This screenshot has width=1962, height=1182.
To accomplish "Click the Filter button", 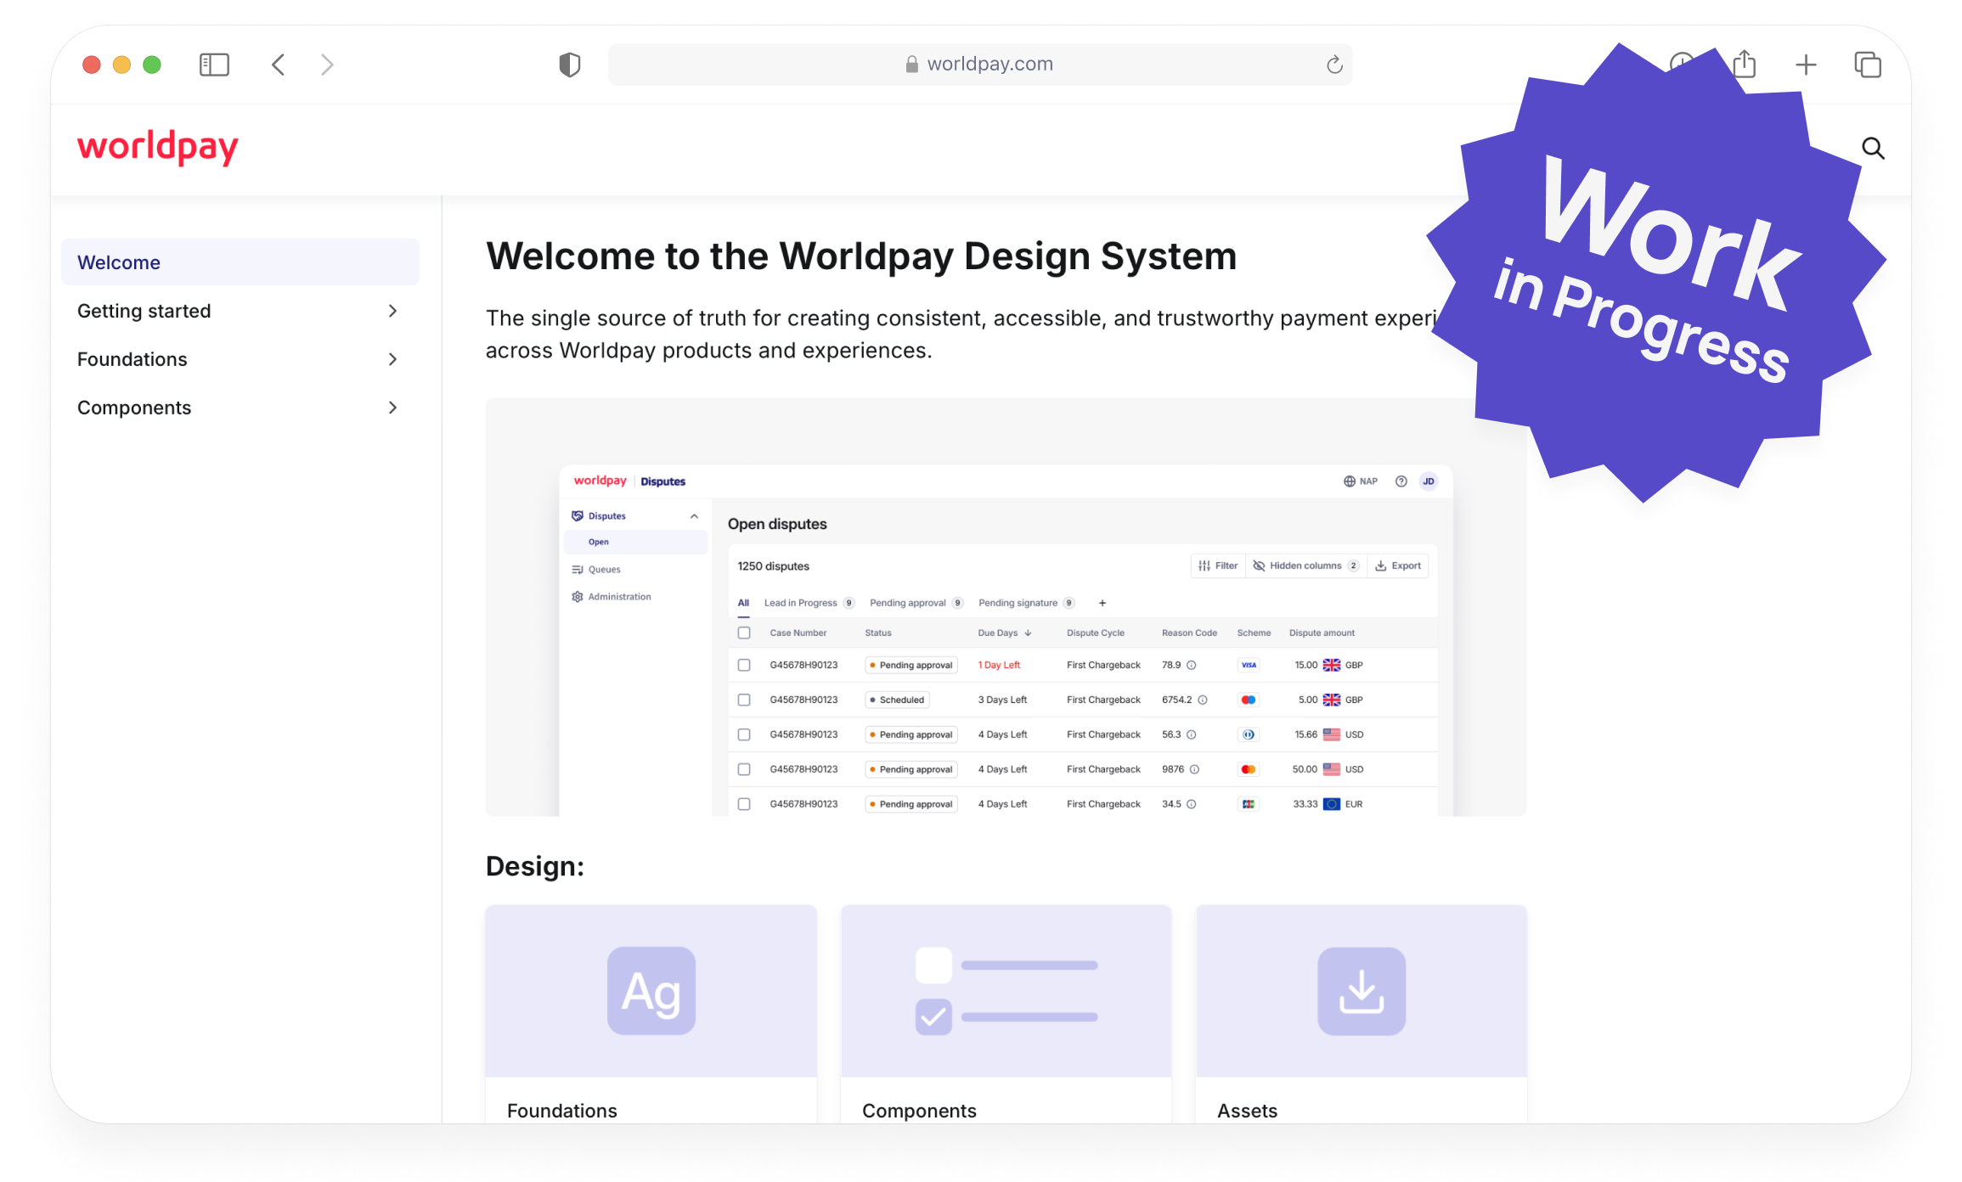I will (1218, 566).
